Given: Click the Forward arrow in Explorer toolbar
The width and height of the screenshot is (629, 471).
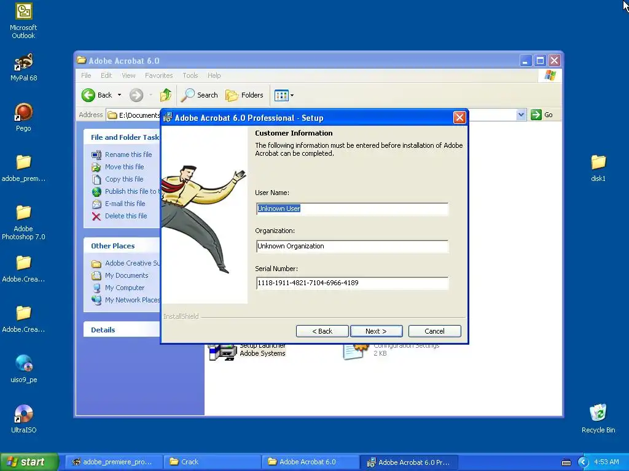Looking at the screenshot, I should click(x=136, y=95).
